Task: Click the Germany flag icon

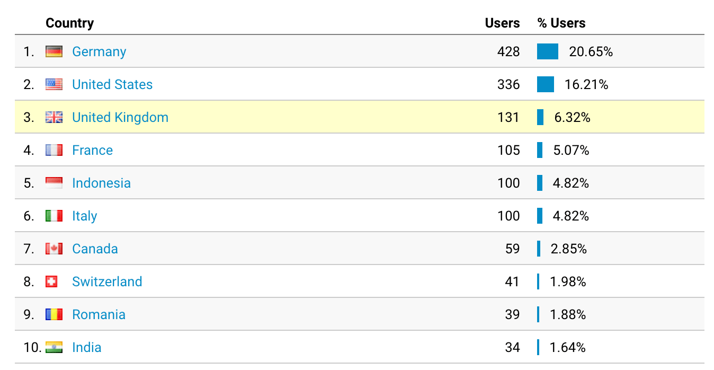Action: [x=54, y=51]
